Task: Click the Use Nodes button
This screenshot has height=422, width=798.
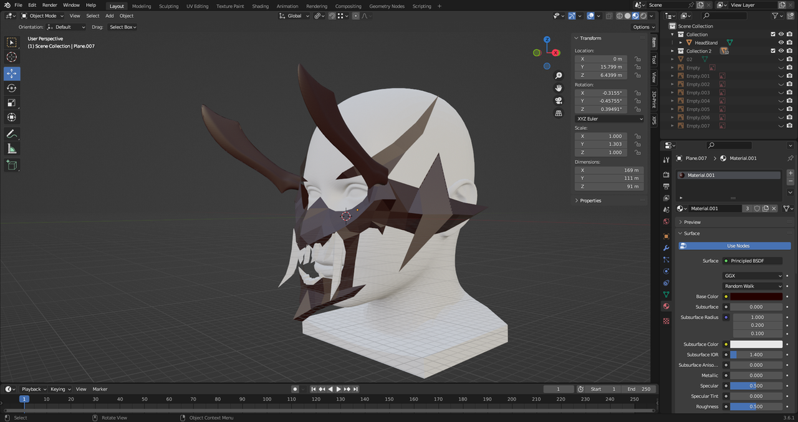Action: pos(734,246)
